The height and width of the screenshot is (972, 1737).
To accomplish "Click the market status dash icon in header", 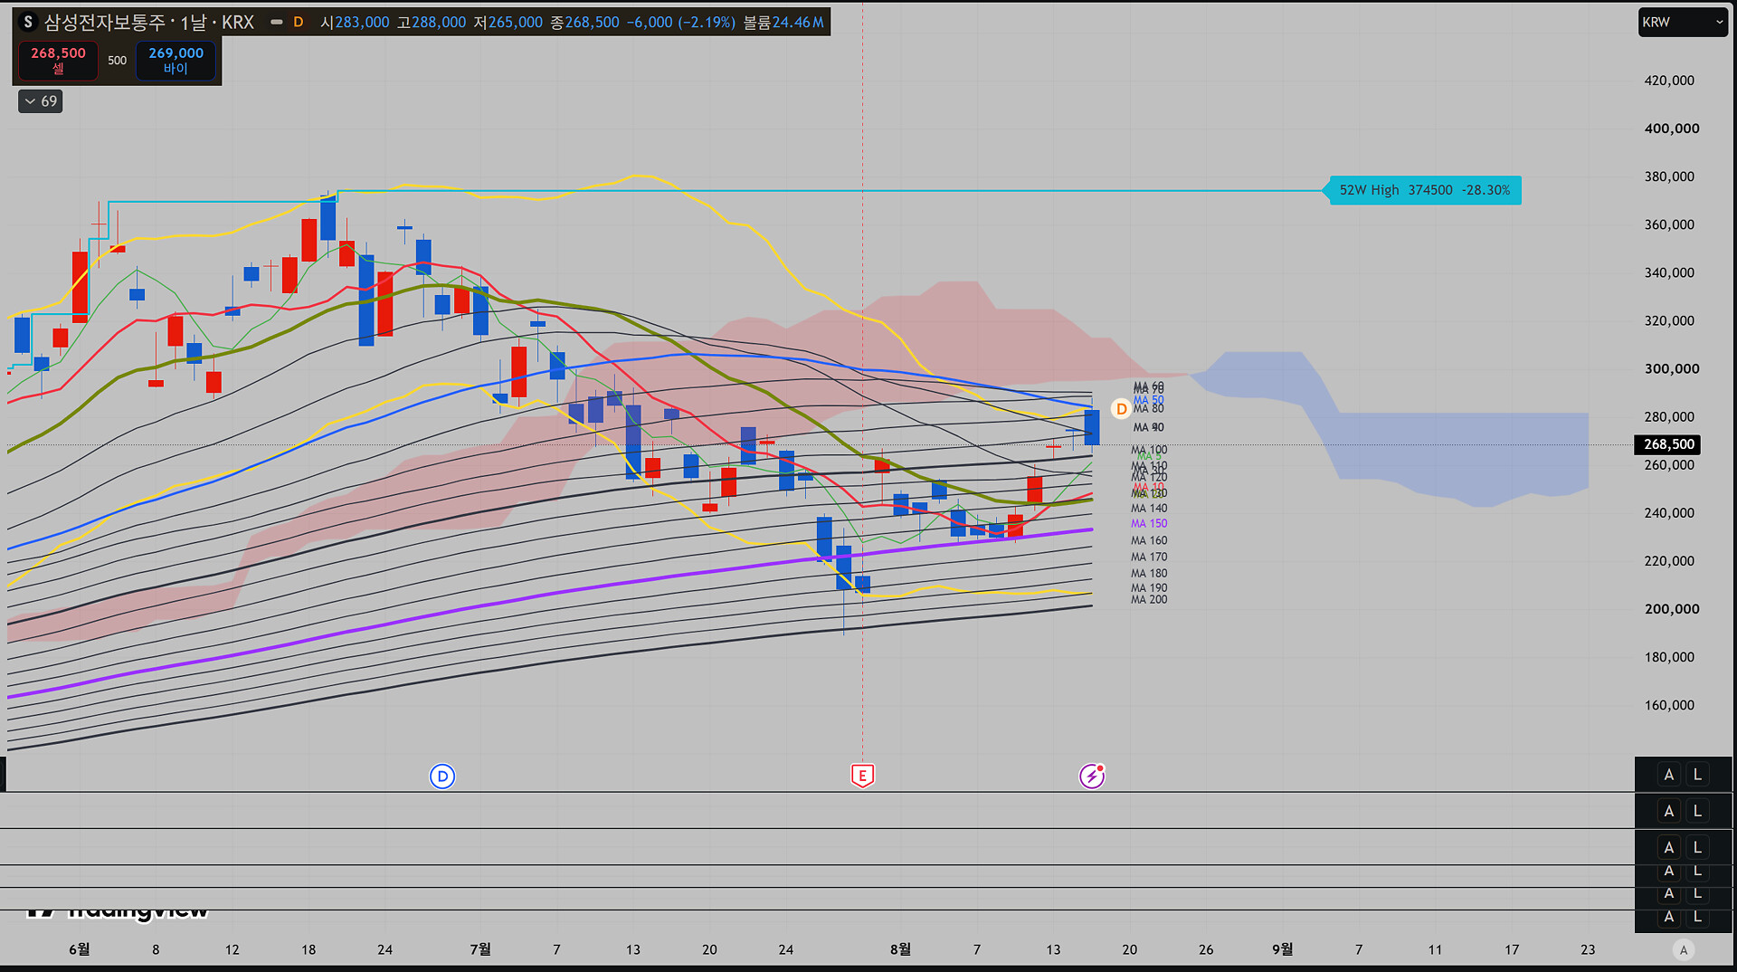I will [x=277, y=22].
